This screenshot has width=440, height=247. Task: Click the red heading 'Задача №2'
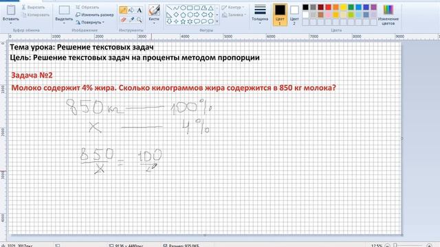pyautogui.click(x=32, y=75)
